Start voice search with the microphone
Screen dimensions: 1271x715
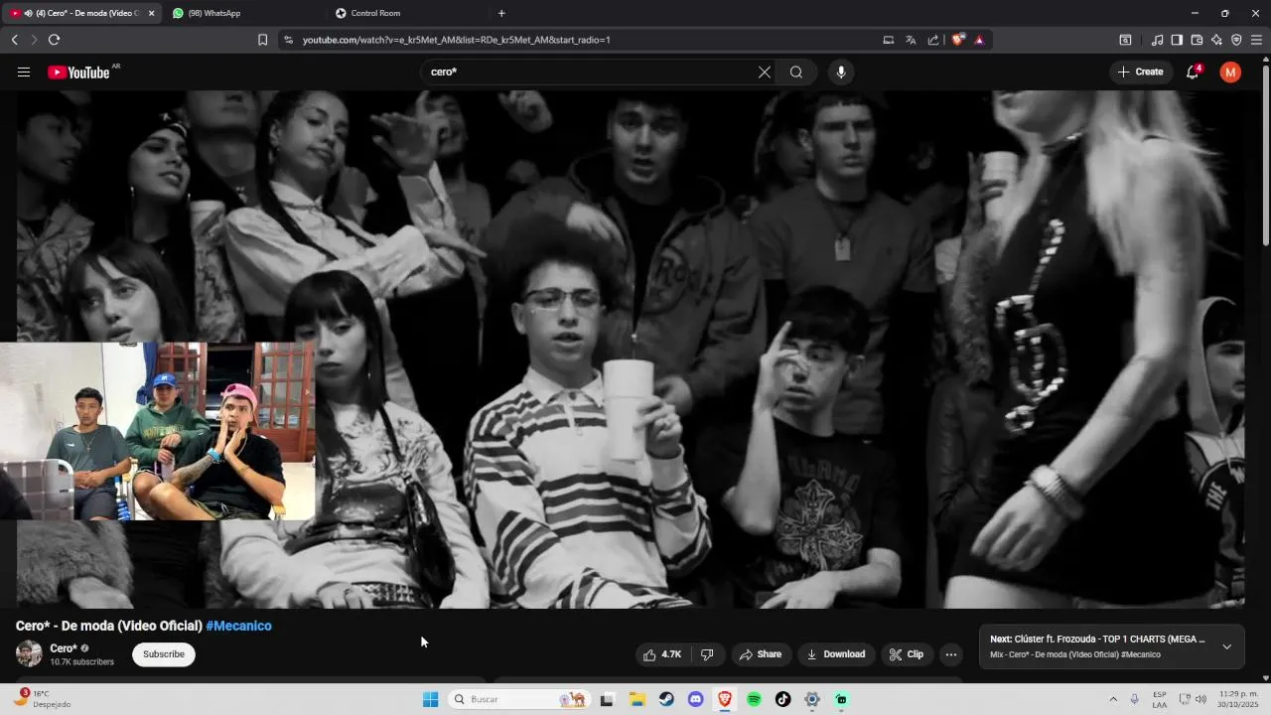pyautogui.click(x=841, y=72)
